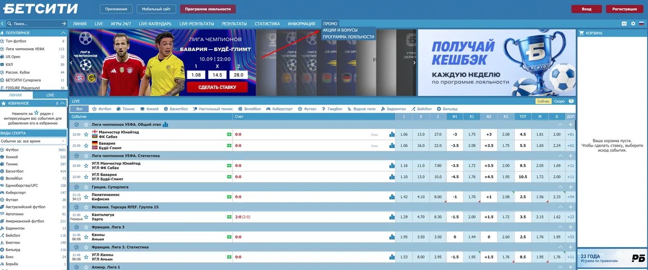Collapse the Избранное section chevron
The image size is (648, 270).
pyautogui.click(x=63, y=103)
